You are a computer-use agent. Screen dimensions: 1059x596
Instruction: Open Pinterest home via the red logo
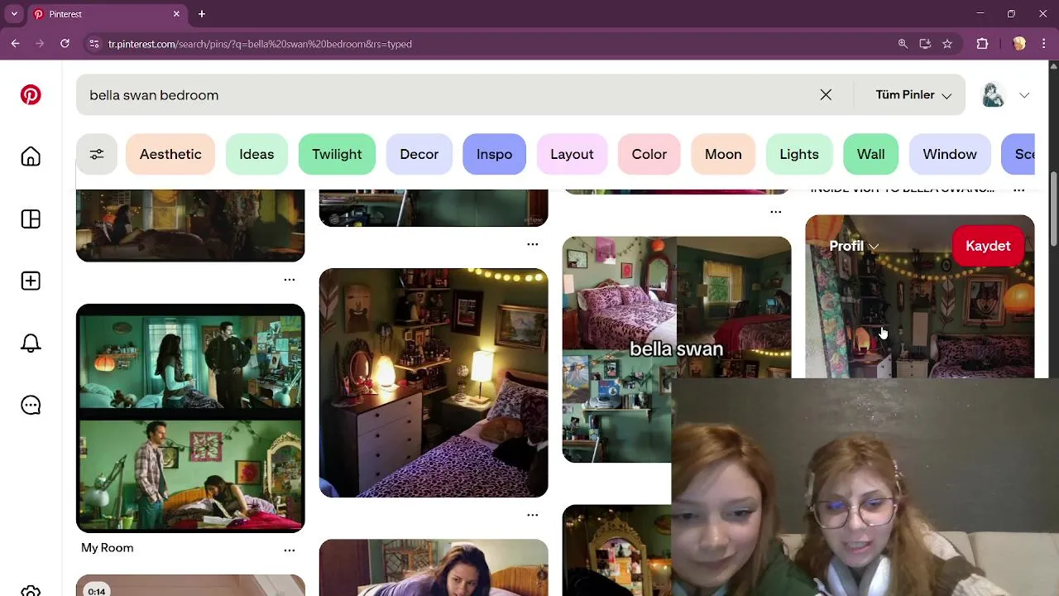click(x=31, y=94)
